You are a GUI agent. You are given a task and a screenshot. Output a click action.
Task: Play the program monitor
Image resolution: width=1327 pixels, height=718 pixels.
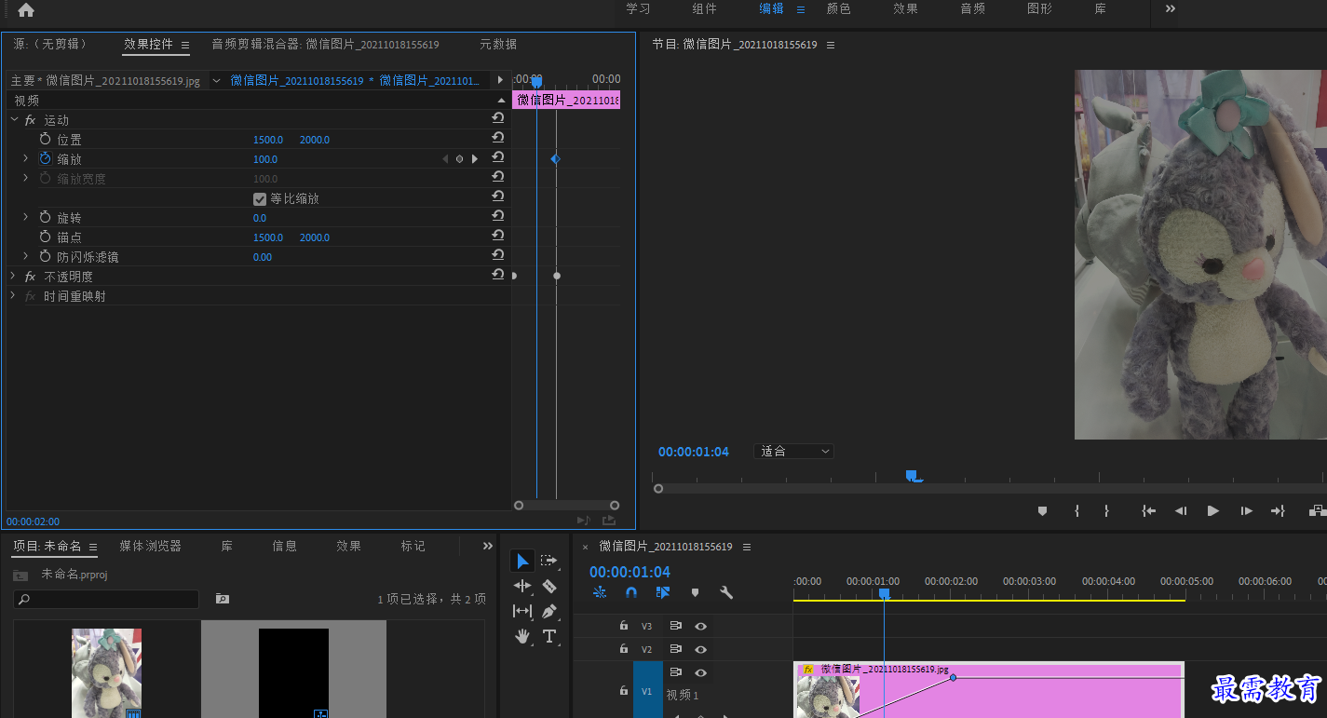pos(1212,510)
